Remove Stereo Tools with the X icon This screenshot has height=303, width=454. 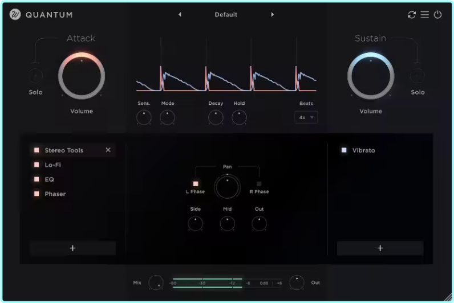(x=108, y=150)
